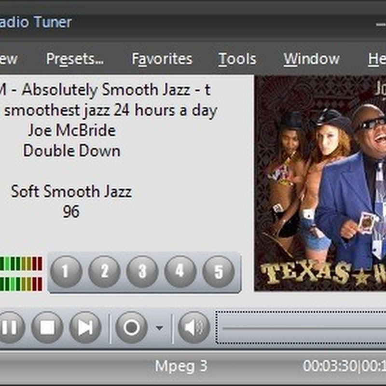Viewport: 386px width, 386px height.
Task: Select preset station button 2
Action: pos(104,272)
